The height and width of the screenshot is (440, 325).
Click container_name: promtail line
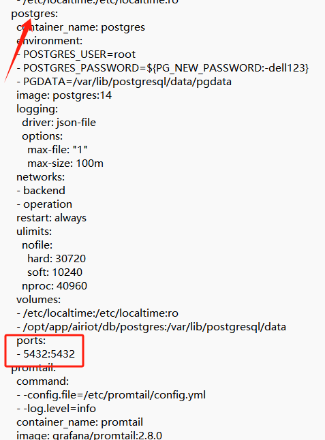(x=80, y=422)
